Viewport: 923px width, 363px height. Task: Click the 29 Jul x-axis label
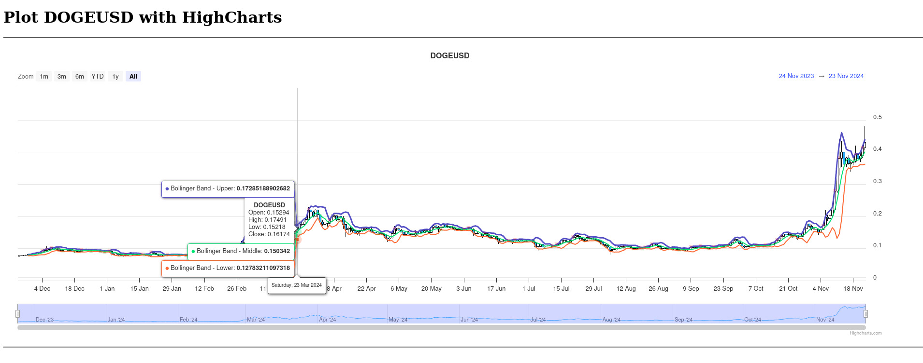coord(593,289)
